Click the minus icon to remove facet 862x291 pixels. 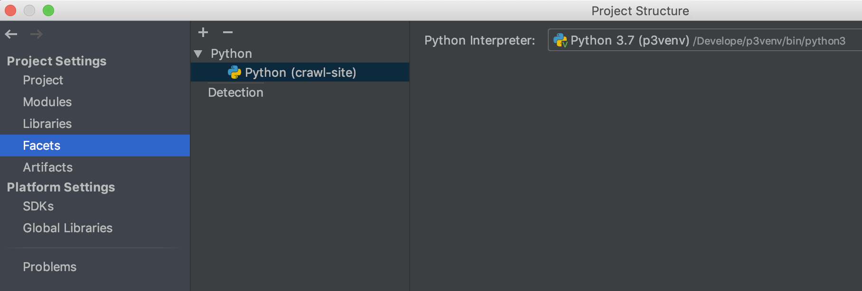click(x=228, y=32)
